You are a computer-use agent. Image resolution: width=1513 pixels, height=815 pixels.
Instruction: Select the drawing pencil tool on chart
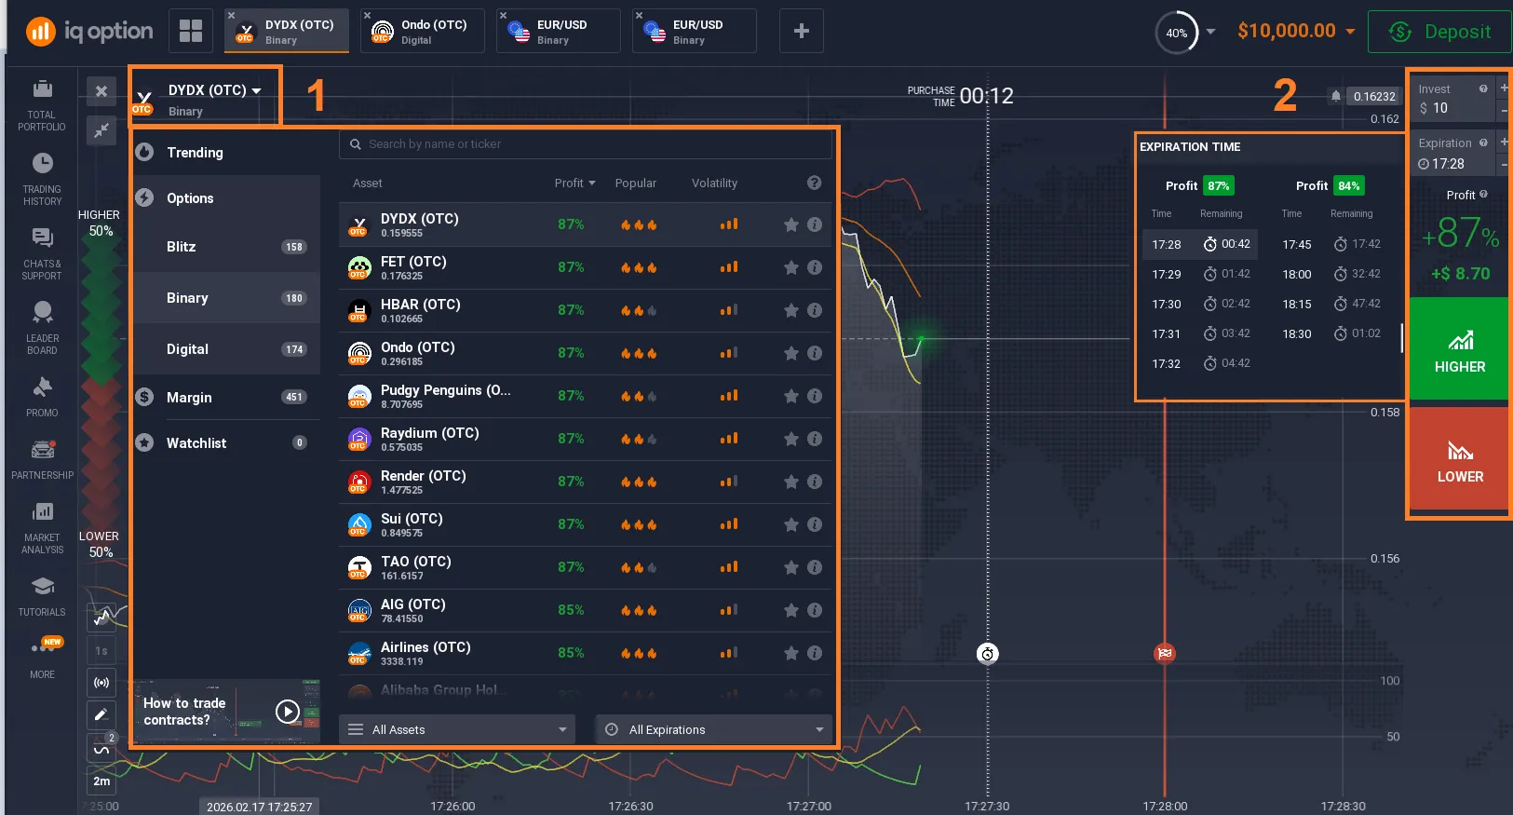coord(101,714)
